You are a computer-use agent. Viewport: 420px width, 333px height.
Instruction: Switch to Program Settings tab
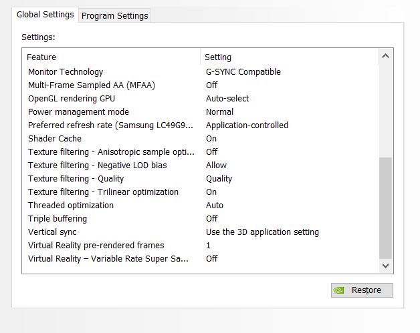[114, 16]
